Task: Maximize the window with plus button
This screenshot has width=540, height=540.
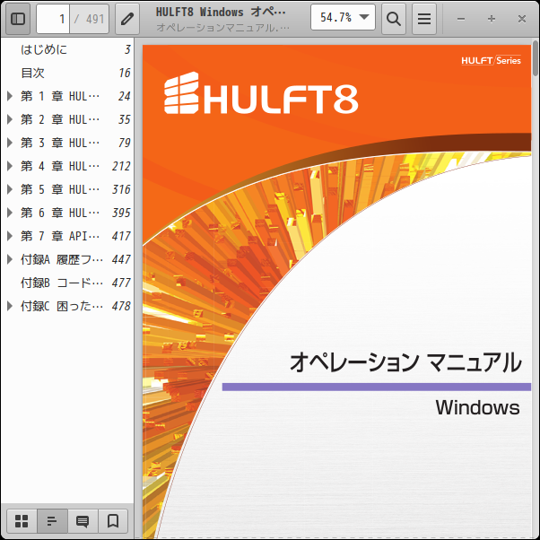Action: tap(492, 19)
